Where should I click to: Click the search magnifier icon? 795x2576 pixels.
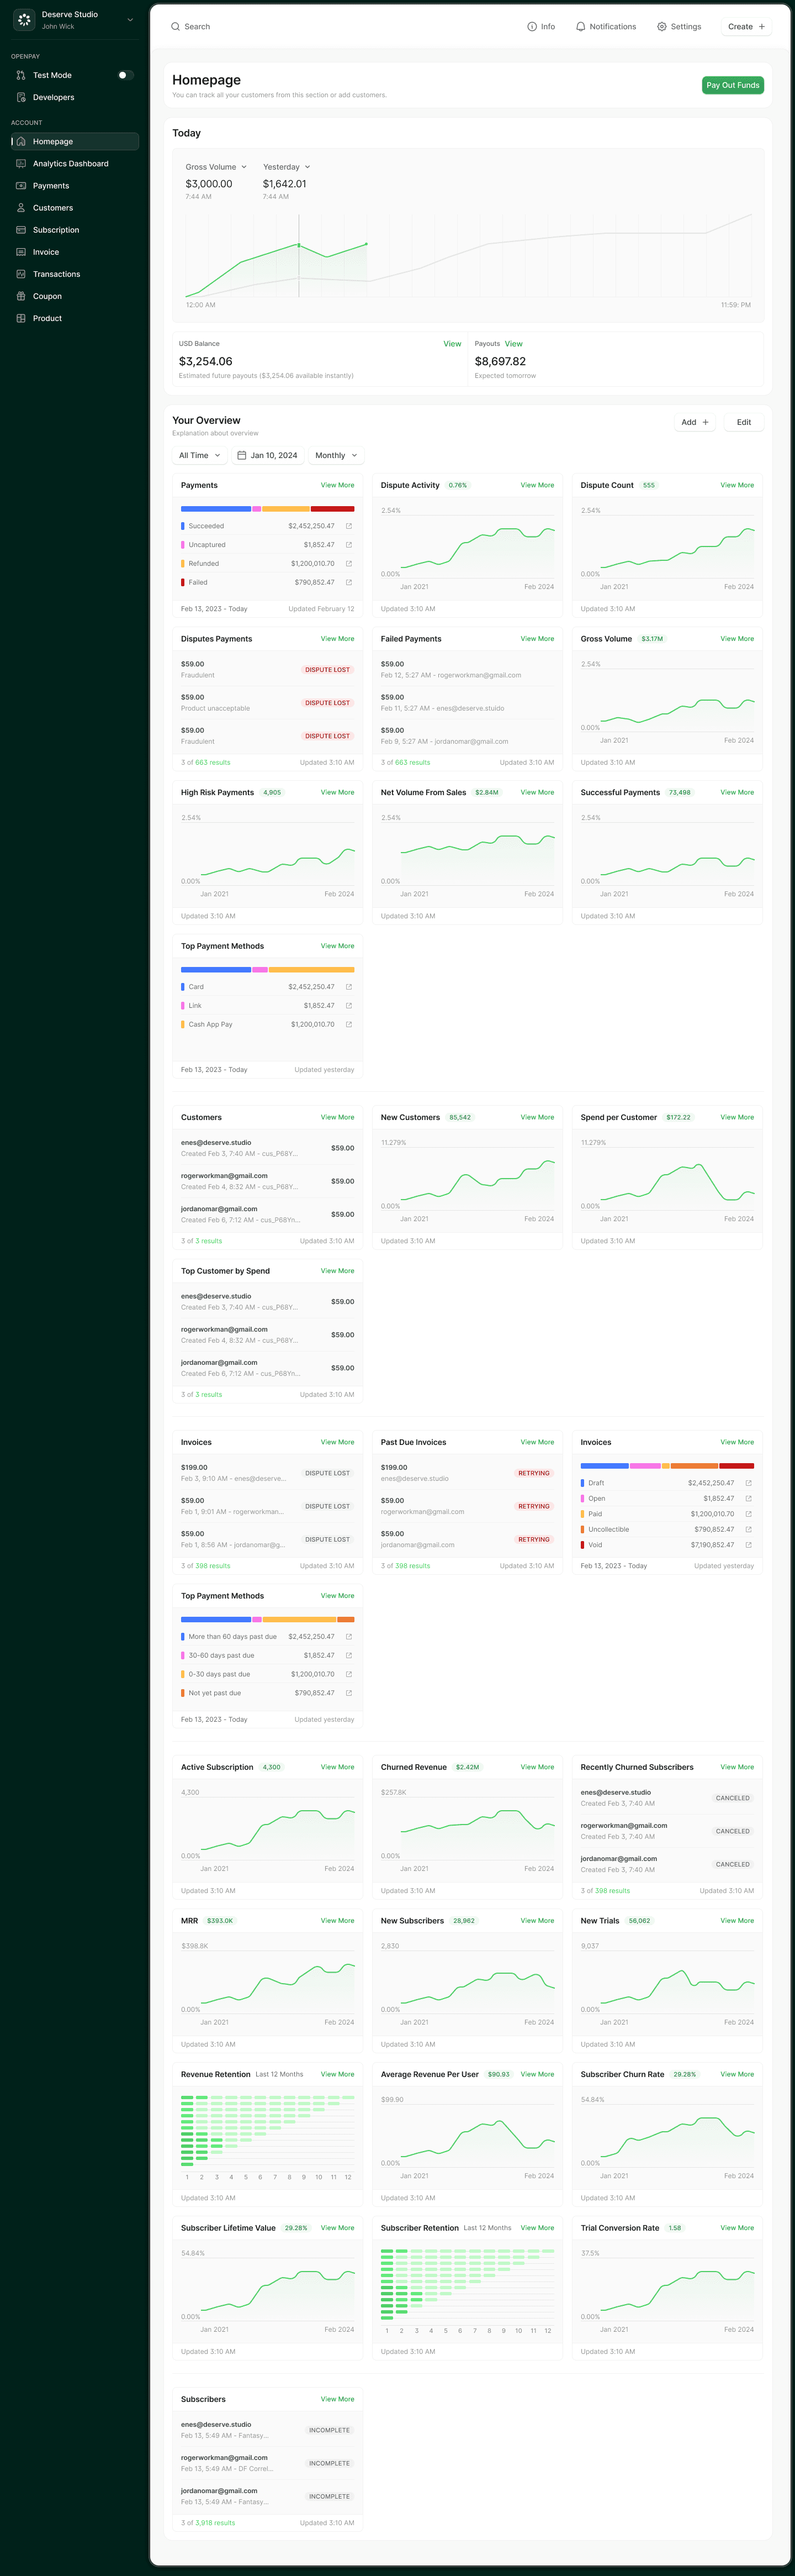(x=176, y=27)
